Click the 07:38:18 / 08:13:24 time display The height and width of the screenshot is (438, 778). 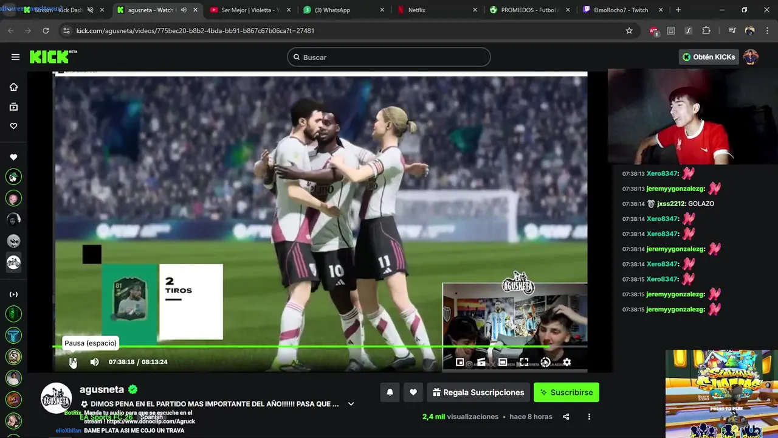tap(138, 362)
